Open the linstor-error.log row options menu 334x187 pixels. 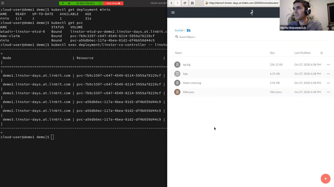point(328,83)
